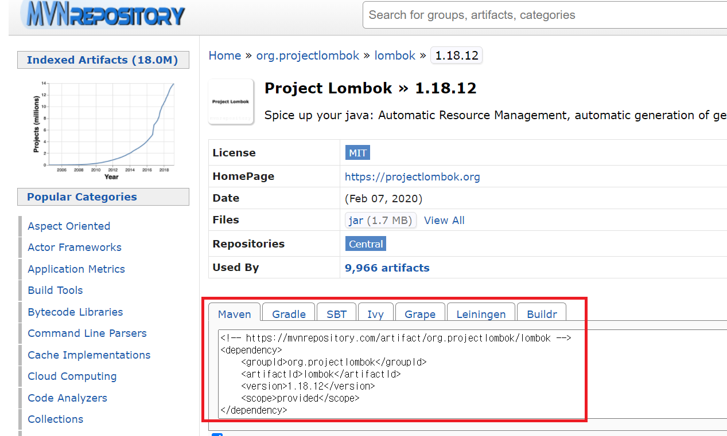
Task: Open Cache Implementations category
Action: click(89, 355)
